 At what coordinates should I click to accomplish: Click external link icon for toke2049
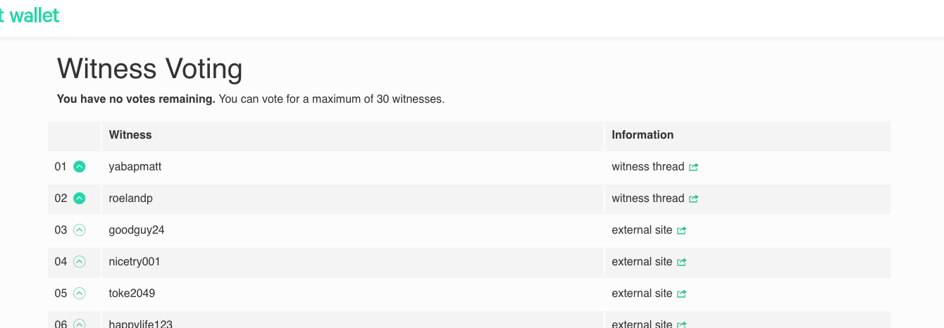pos(681,294)
